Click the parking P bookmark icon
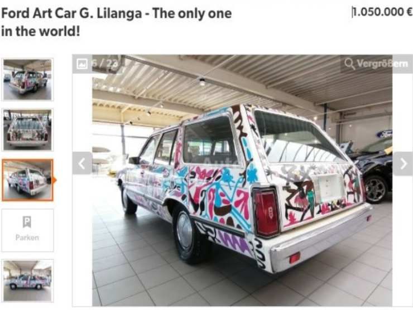The width and height of the screenshot is (413, 310). (27, 222)
